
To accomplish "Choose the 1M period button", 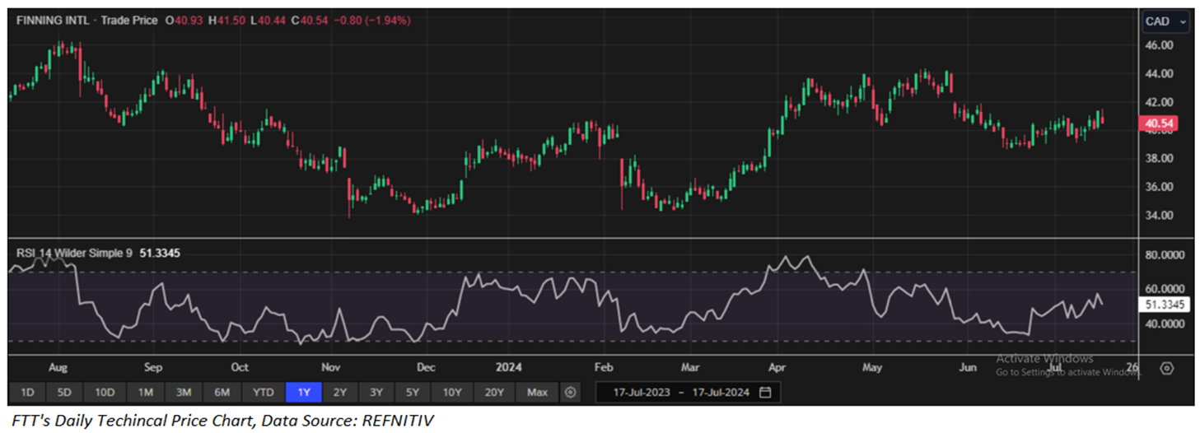I will (x=146, y=393).
